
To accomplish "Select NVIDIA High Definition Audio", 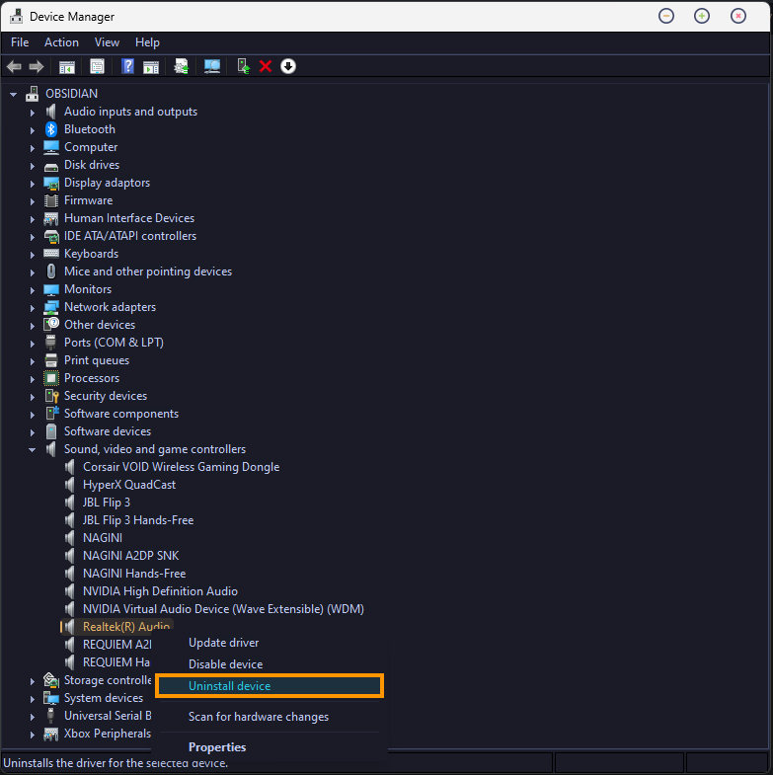I will [x=160, y=591].
